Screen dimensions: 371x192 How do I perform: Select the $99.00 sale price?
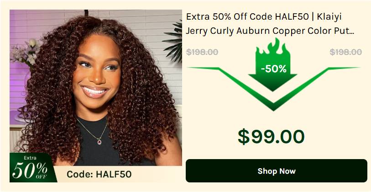(271, 137)
